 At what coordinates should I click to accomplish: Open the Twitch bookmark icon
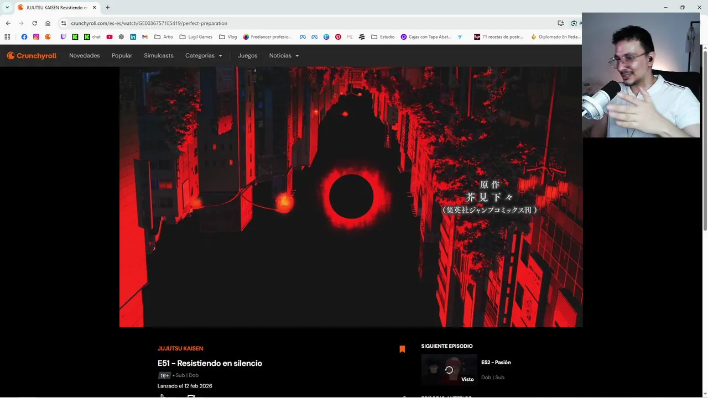click(63, 37)
